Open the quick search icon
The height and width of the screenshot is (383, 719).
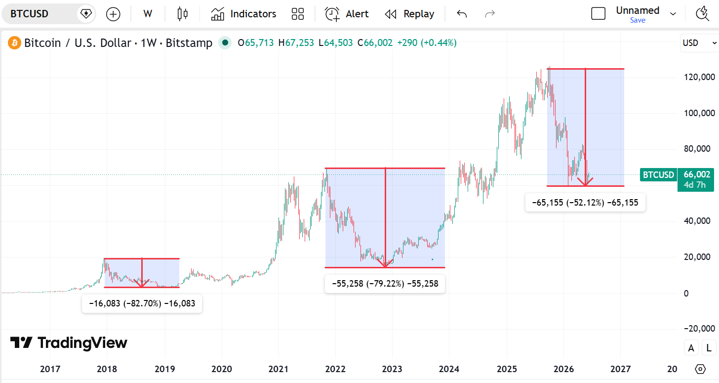click(x=703, y=14)
